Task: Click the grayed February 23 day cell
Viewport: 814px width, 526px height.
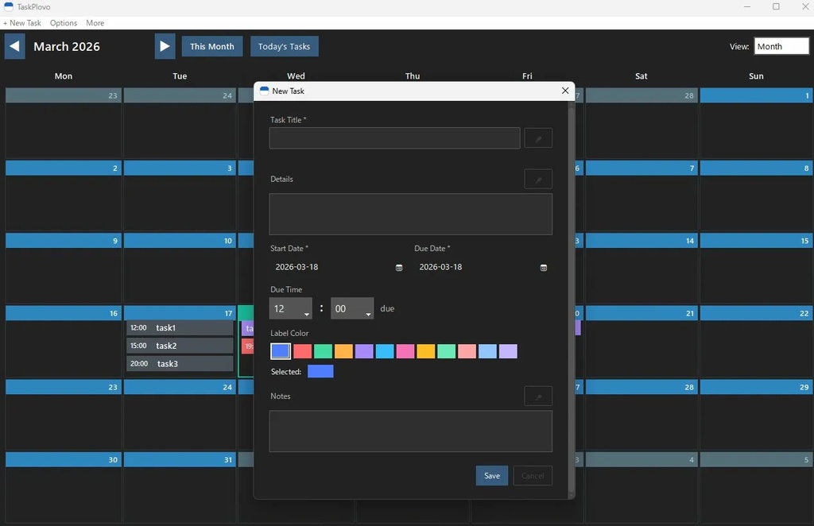Action: pyautogui.click(x=64, y=123)
